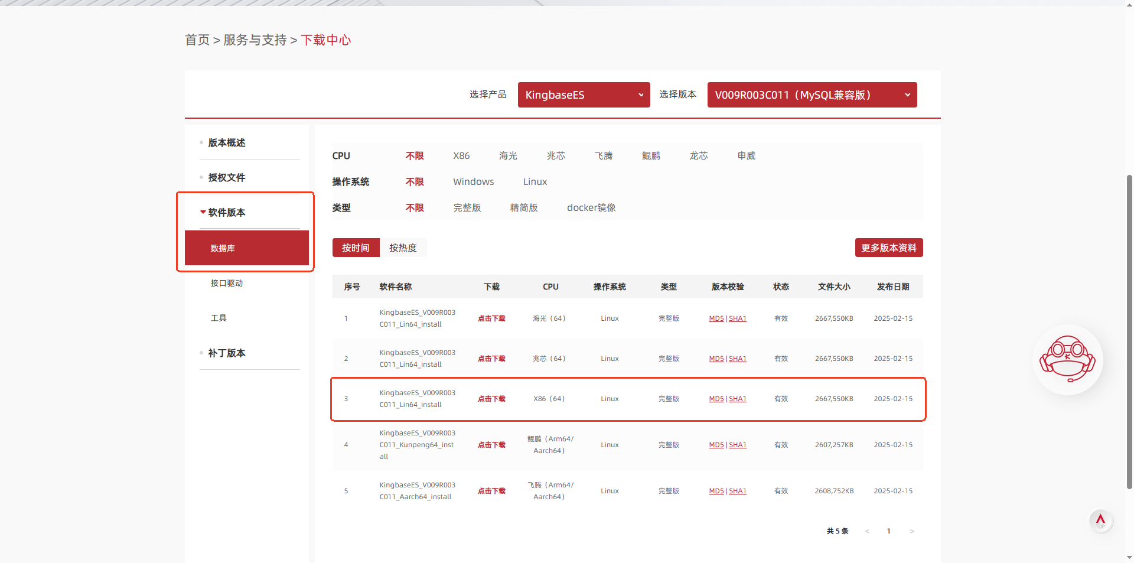
Task: Open MD5 checksum for 海光 row
Action: (716, 318)
